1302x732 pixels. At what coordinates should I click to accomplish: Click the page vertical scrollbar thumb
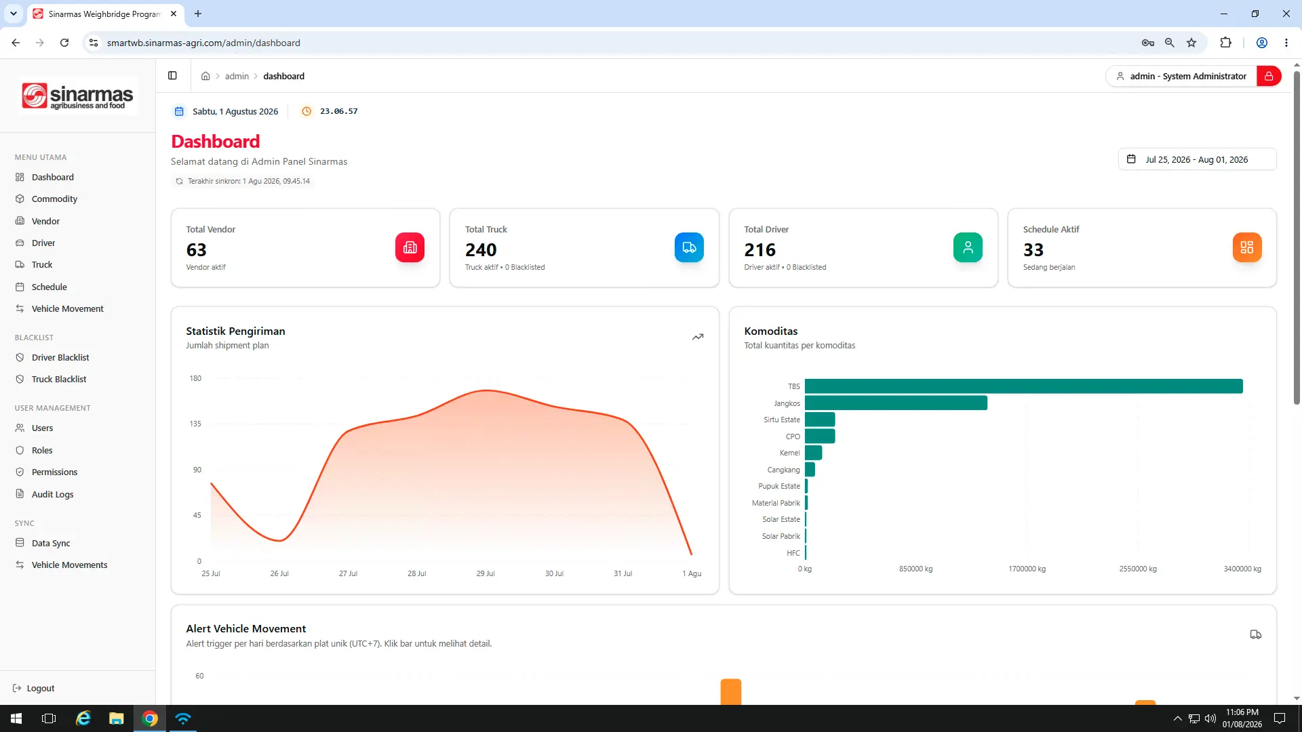(x=1297, y=237)
